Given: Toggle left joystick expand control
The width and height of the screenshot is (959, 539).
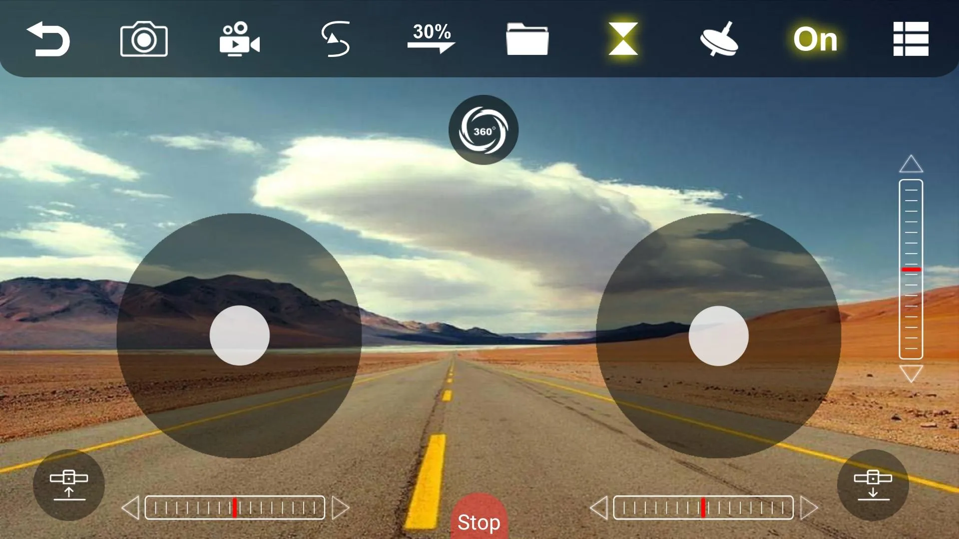Looking at the screenshot, I should [68, 484].
